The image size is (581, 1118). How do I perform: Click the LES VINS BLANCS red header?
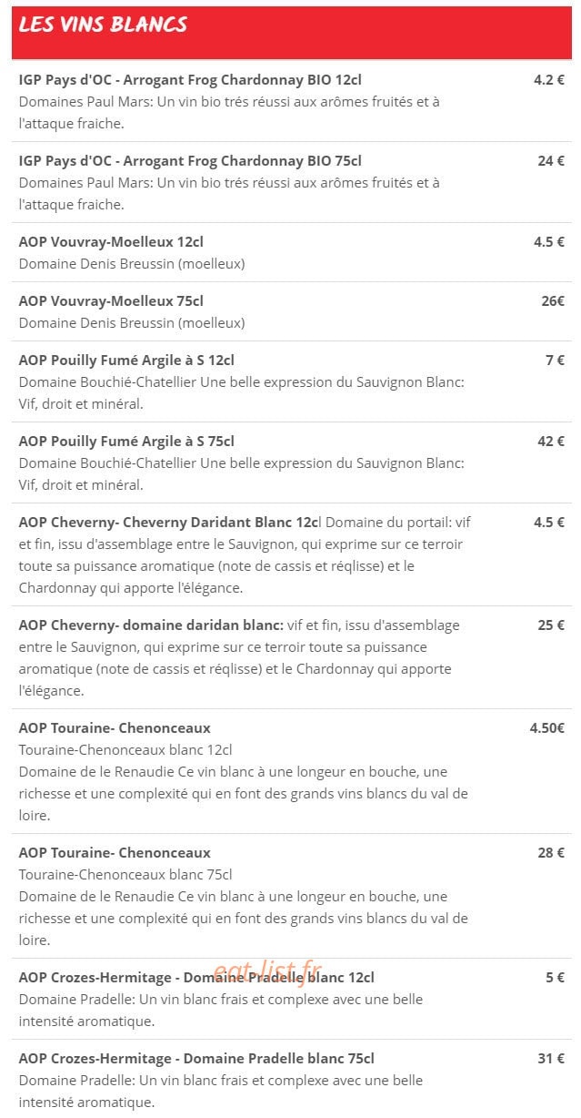(x=291, y=32)
